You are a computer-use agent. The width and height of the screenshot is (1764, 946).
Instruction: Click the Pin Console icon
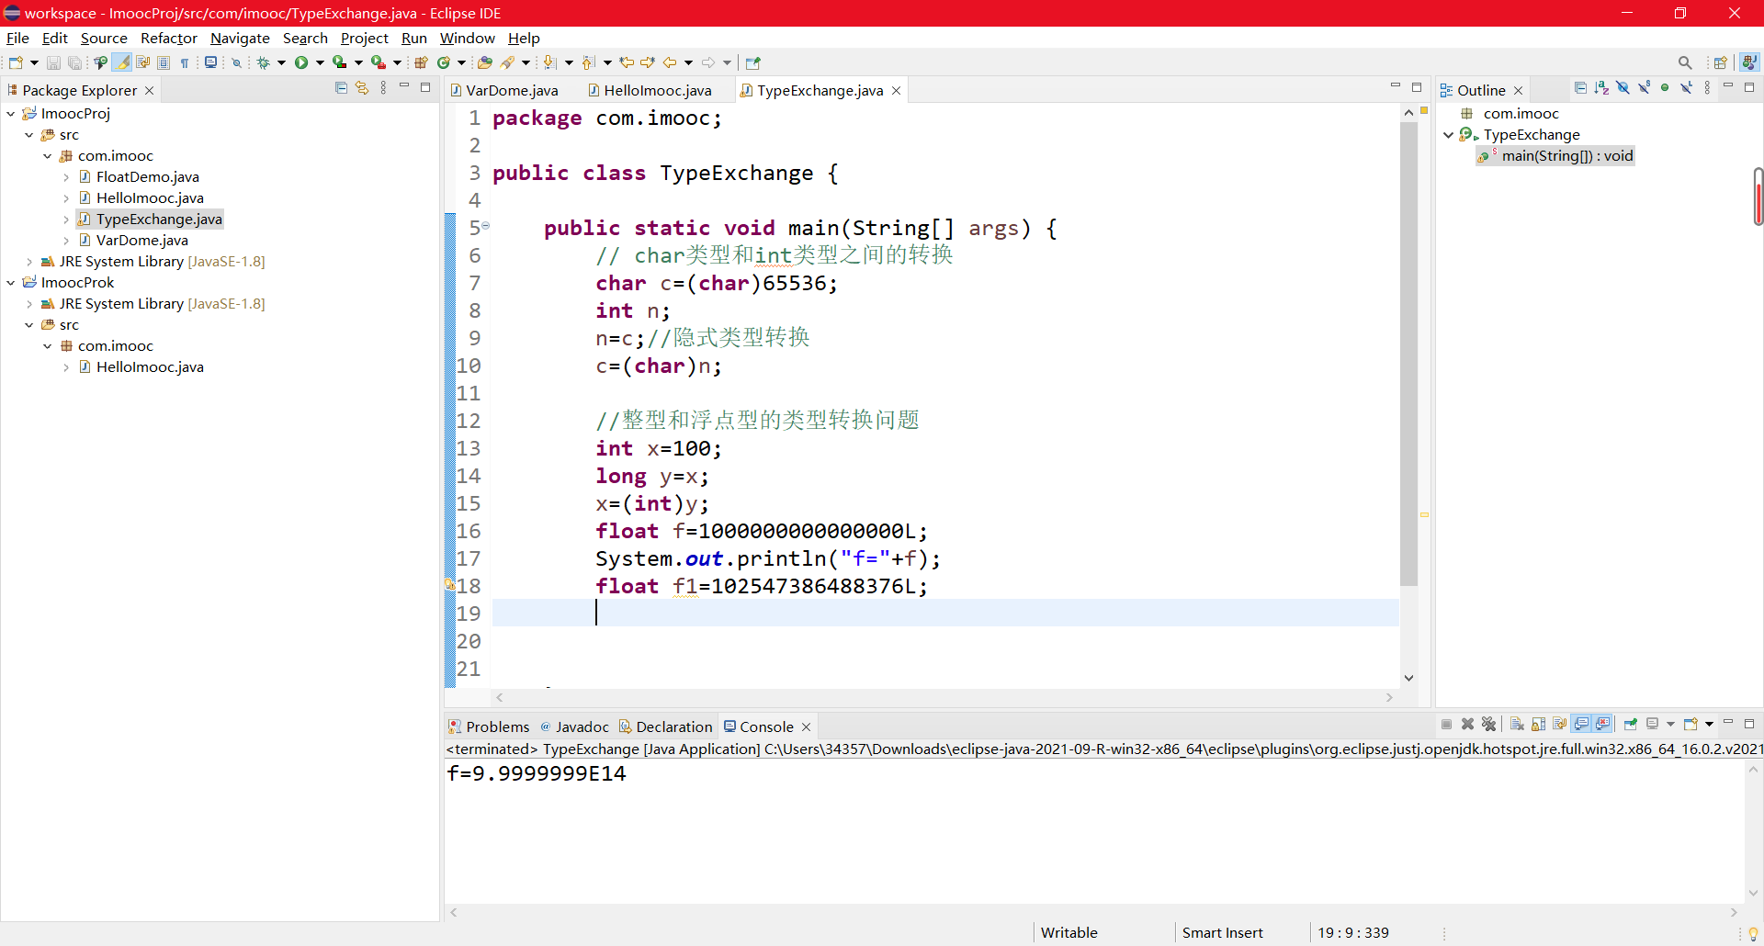point(1630,725)
